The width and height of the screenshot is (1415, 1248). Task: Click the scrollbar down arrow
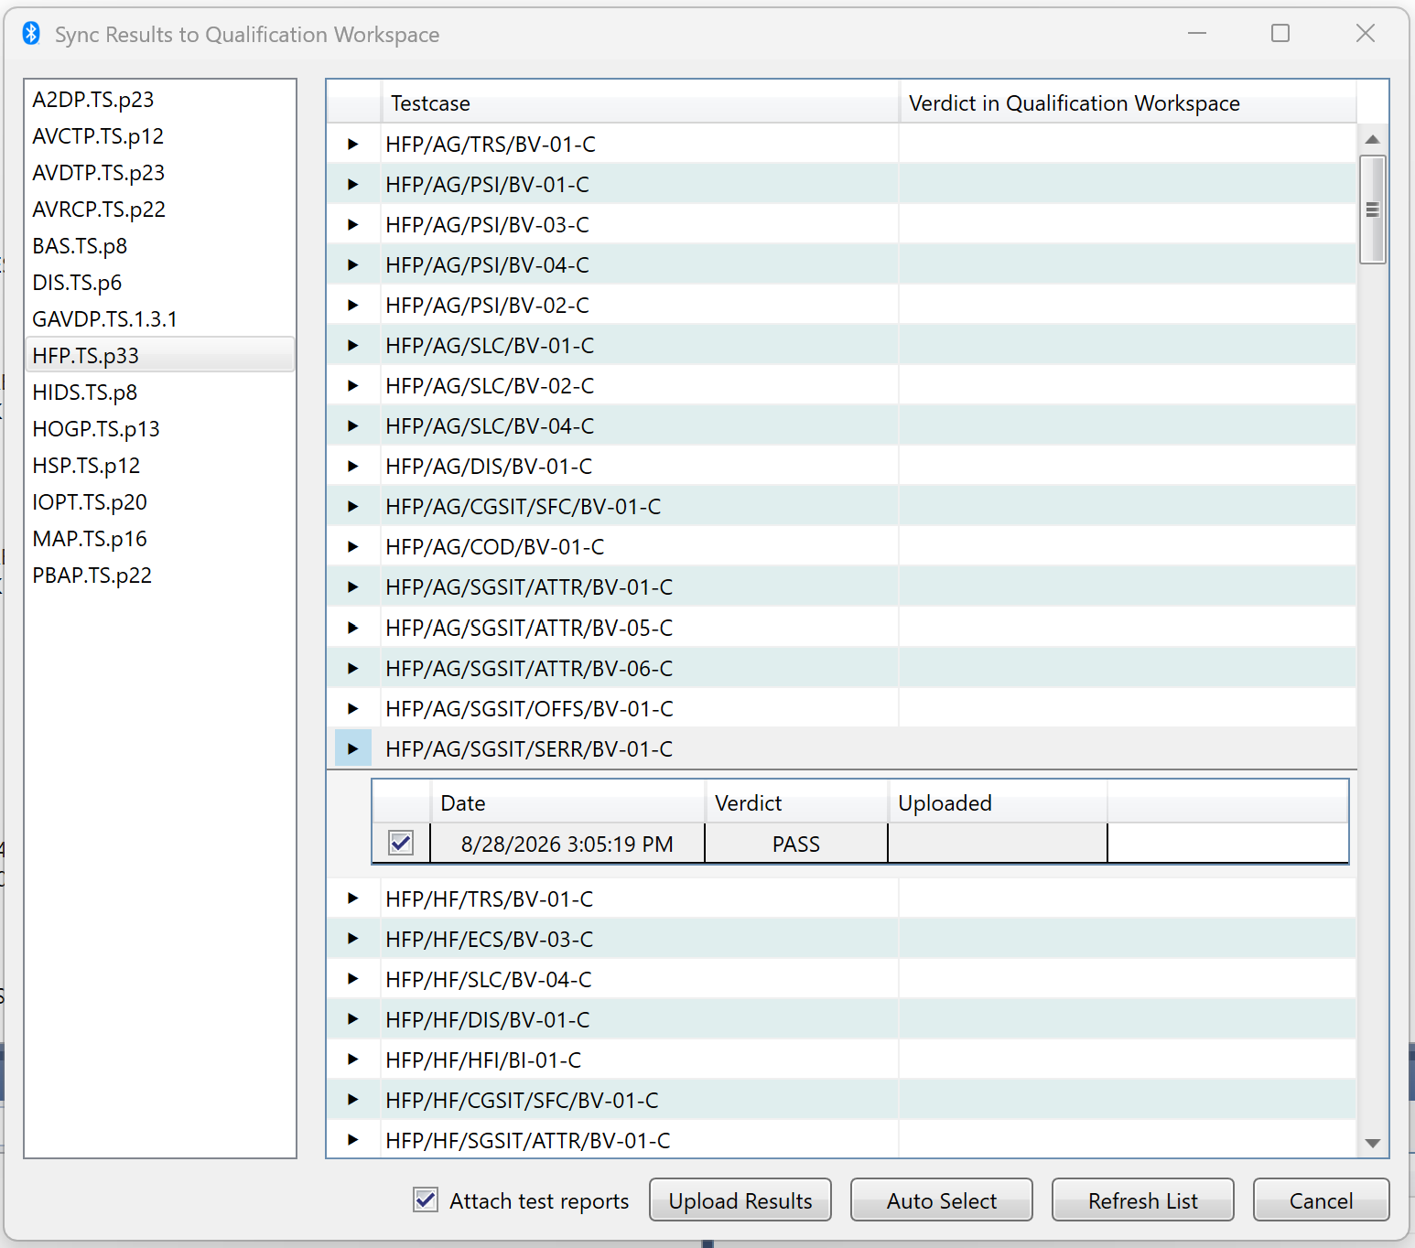tap(1372, 1142)
